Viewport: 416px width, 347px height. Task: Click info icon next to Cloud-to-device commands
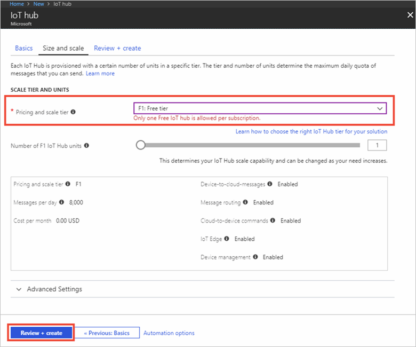coord(273,220)
